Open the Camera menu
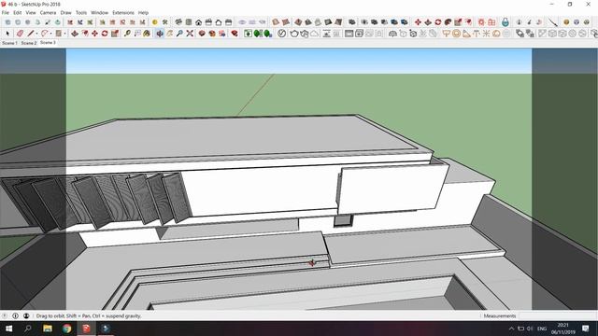598x336 pixels. (x=48, y=12)
